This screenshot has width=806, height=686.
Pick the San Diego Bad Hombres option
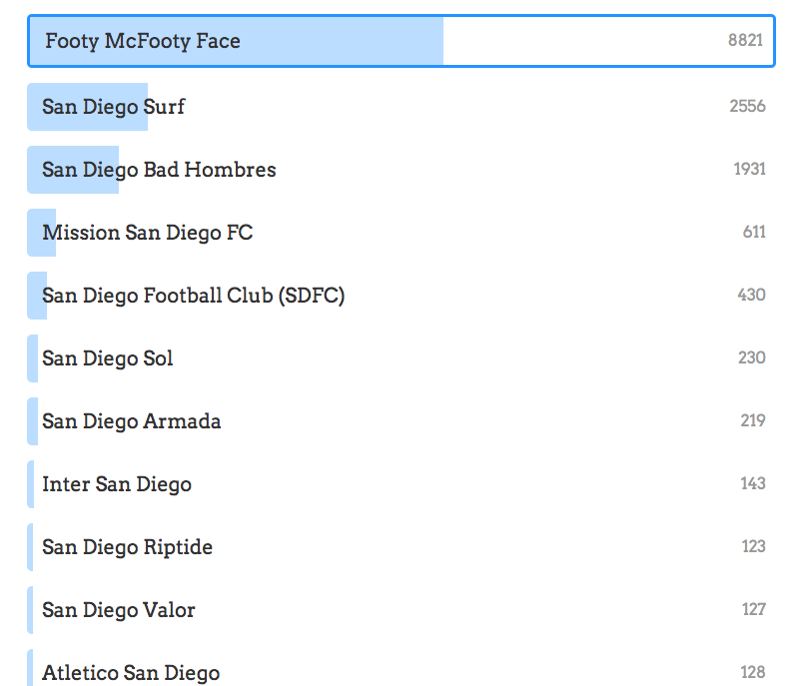tap(159, 170)
